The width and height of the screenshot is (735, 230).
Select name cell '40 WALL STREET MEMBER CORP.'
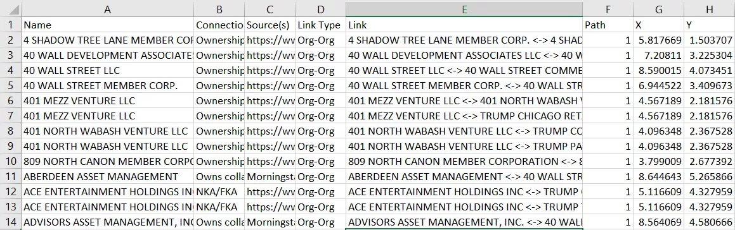tap(107, 85)
